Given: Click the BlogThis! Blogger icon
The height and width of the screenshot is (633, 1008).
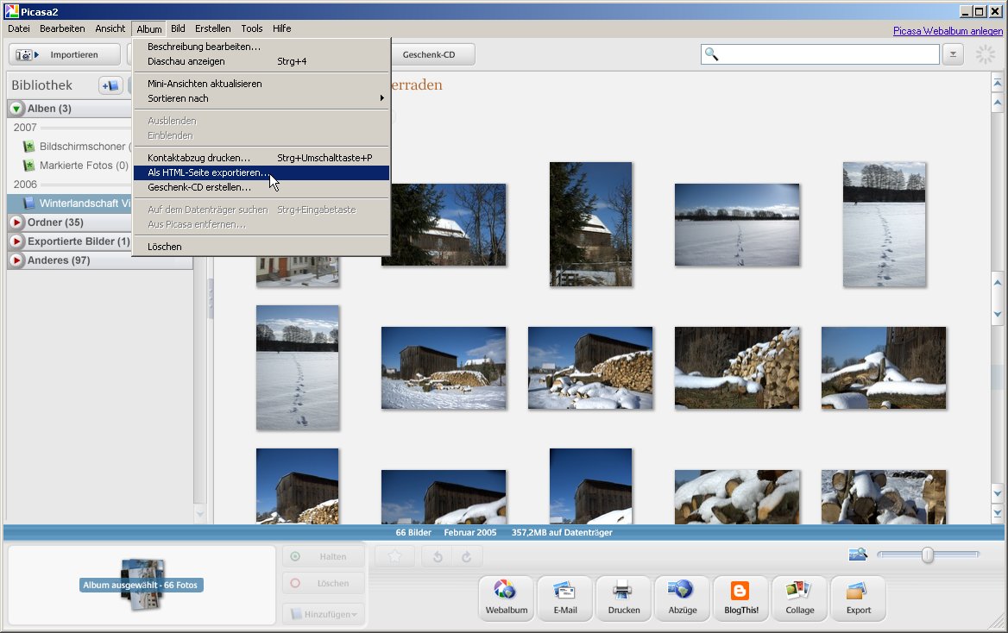Looking at the screenshot, I should point(740,598).
